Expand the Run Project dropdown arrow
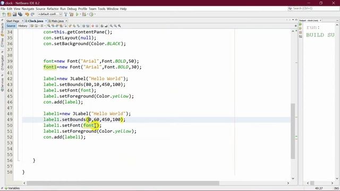The width and height of the screenshot is (340, 191). coord(80,14)
